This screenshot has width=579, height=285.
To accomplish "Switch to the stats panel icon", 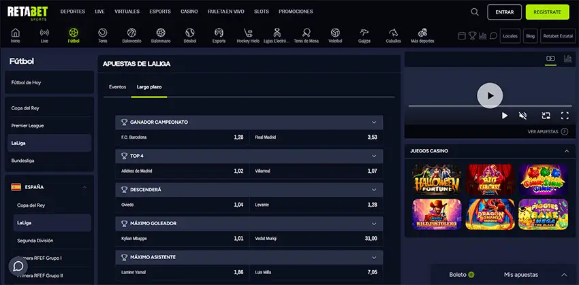I will pyautogui.click(x=567, y=58).
